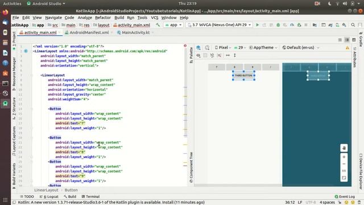Switch to the AndroidManifest.xml tab

[89, 32]
